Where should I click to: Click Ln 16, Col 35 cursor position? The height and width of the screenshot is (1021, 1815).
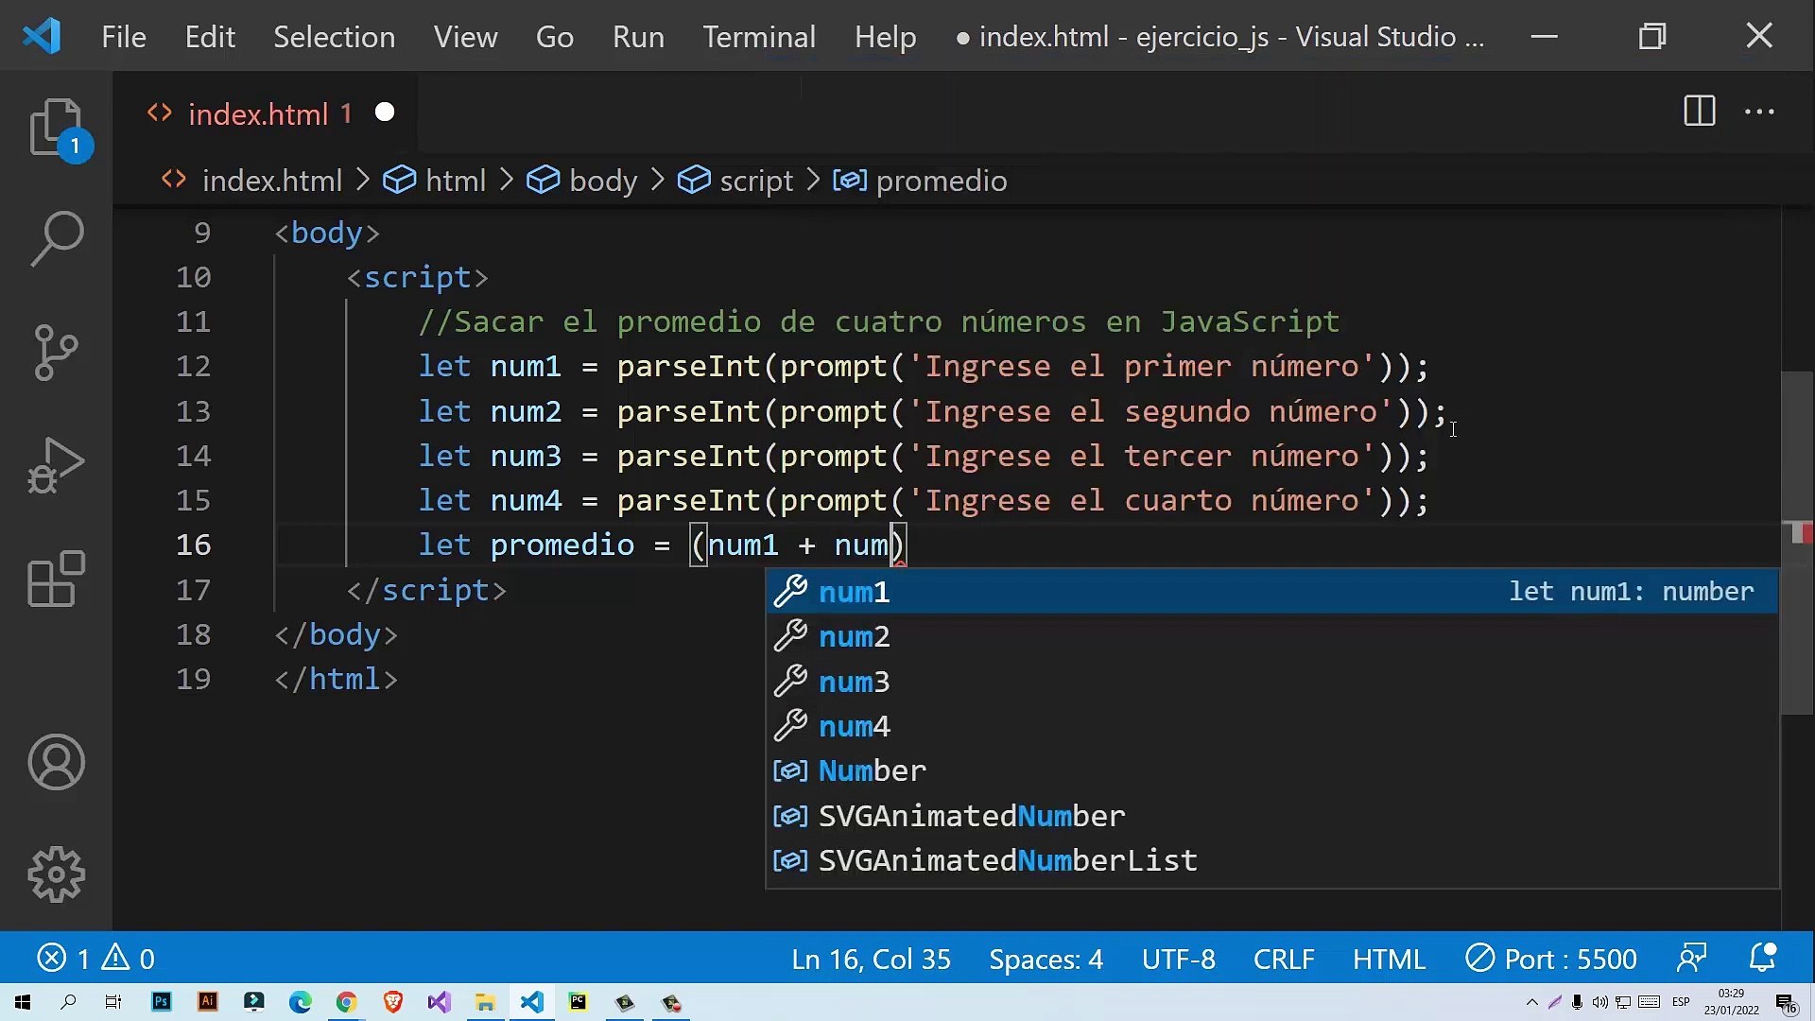point(871,959)
